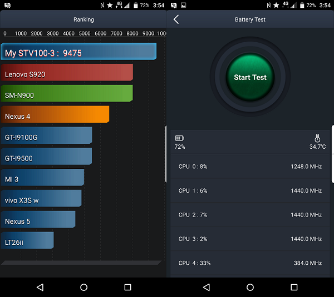
Task: Select the GT-I9100G ranking bar
Action: 46,135
